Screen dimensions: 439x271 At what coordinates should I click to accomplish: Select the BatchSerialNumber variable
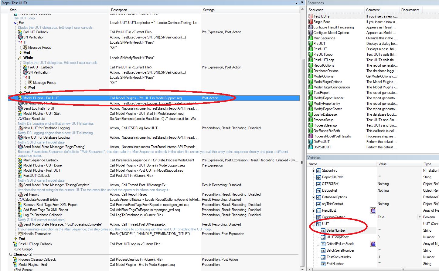340,250
